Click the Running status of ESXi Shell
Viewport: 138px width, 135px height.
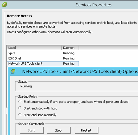pos(69,58)
